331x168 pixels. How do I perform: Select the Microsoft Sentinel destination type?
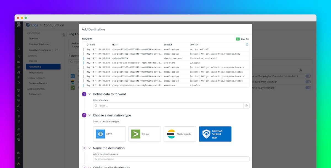pos(215,134)
